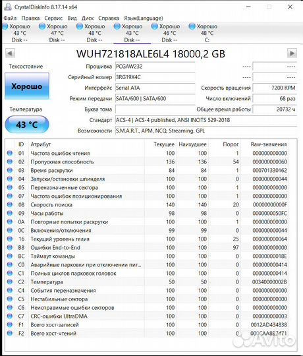This screenshot has width=303, height=356.
Task: Click the Стандарт field with ACS-4
Action: pyautogui.click(x=206, y=120)
